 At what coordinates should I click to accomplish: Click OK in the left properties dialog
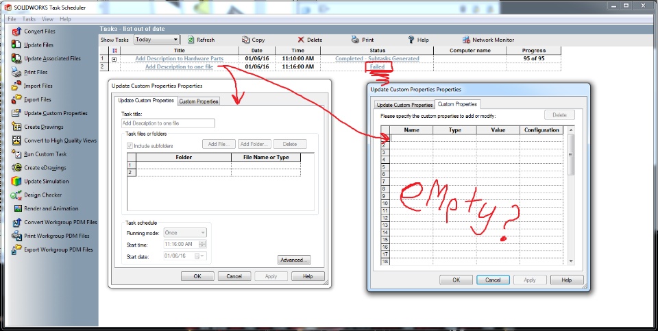(x=197, y=276)
